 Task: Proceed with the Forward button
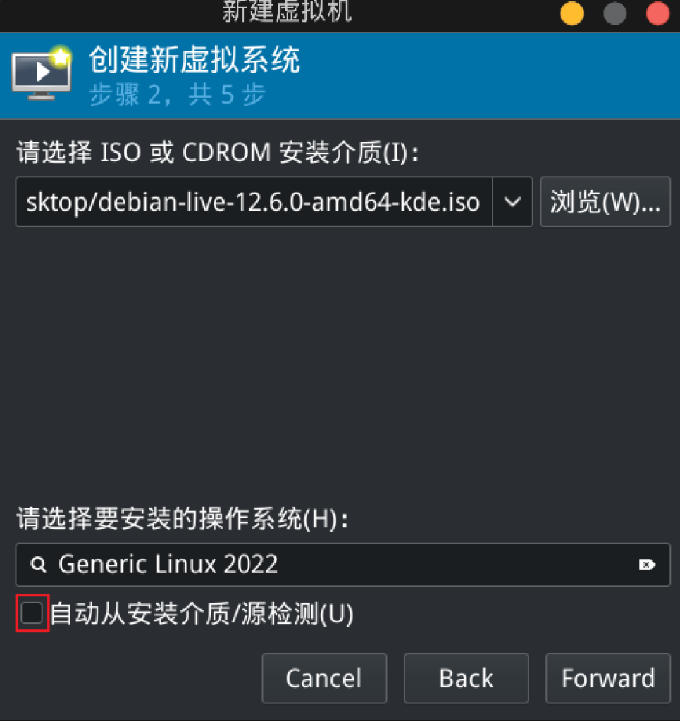coord(607,678)
